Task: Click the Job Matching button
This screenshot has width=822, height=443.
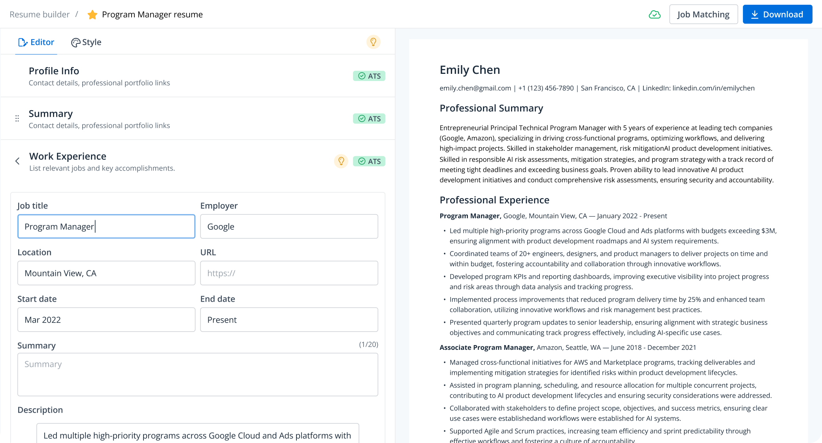Action: (x=703, y=14)
